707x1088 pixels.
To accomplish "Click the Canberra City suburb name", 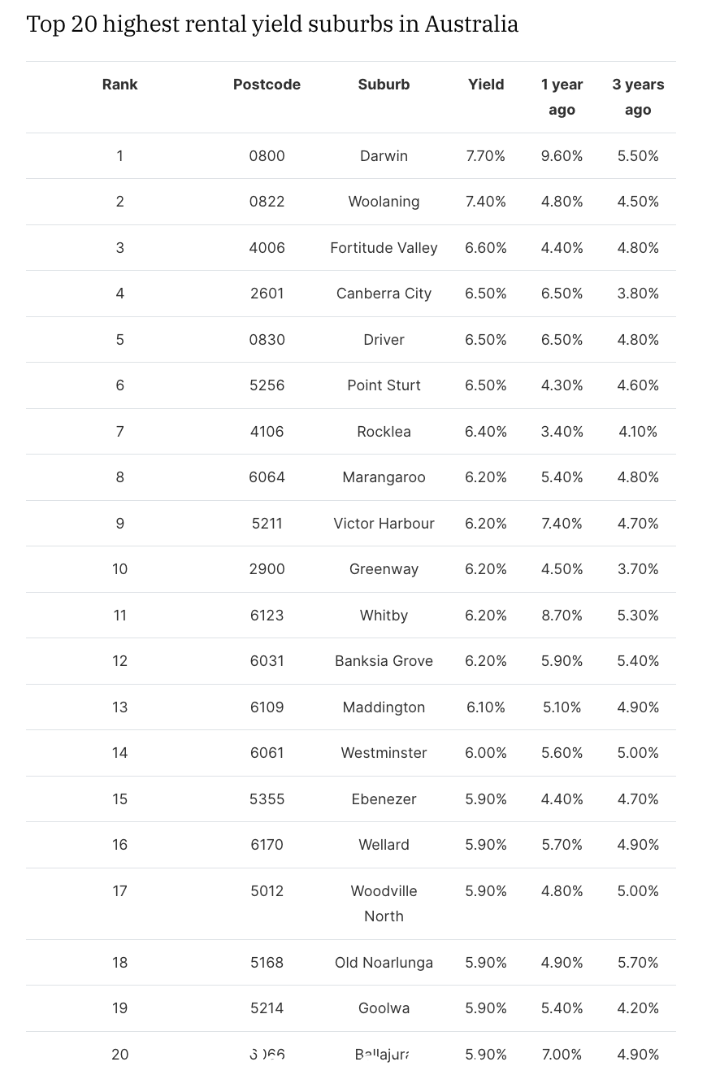I will (384, 294).
